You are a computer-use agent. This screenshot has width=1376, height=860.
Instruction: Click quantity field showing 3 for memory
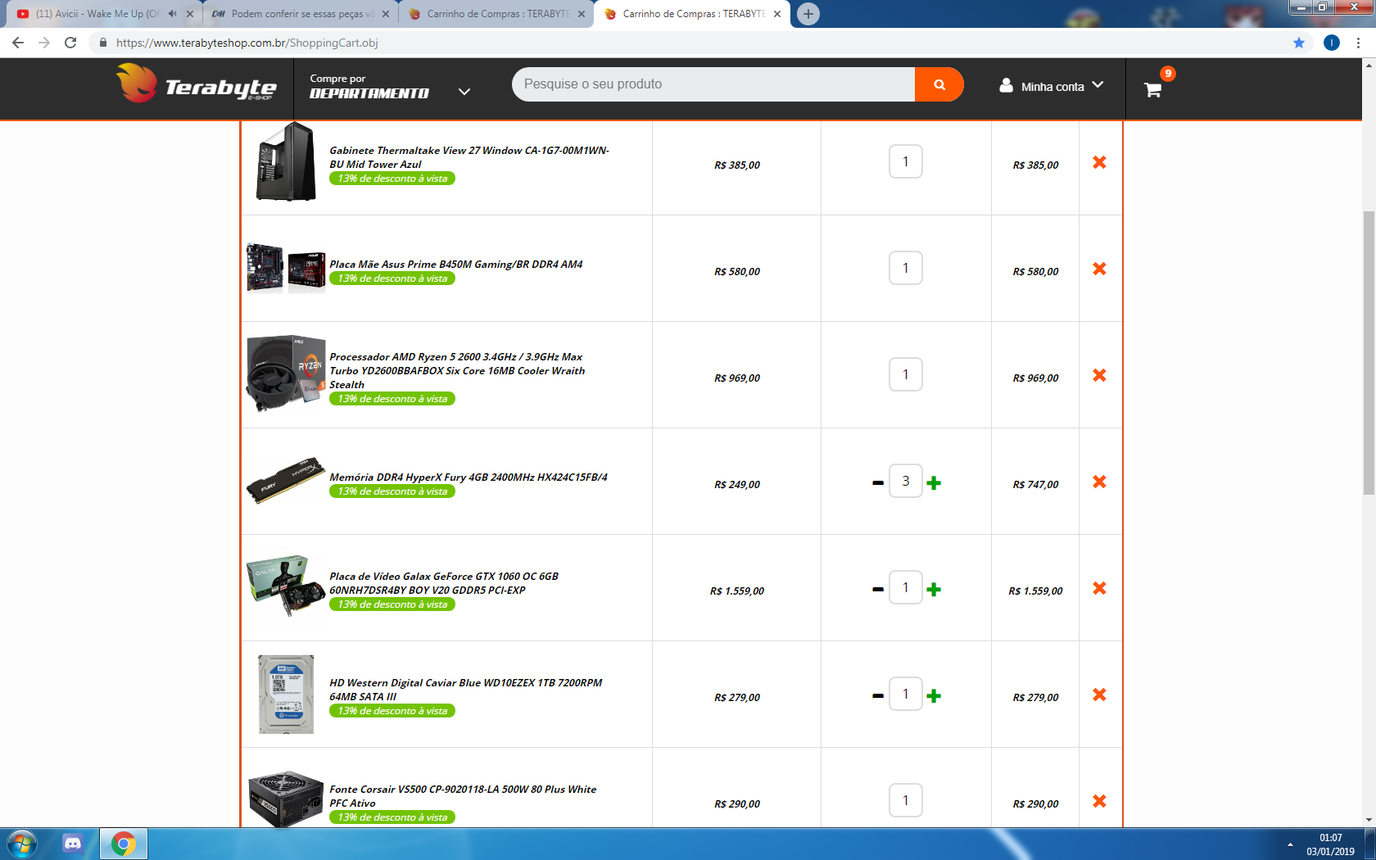[906, 481]
